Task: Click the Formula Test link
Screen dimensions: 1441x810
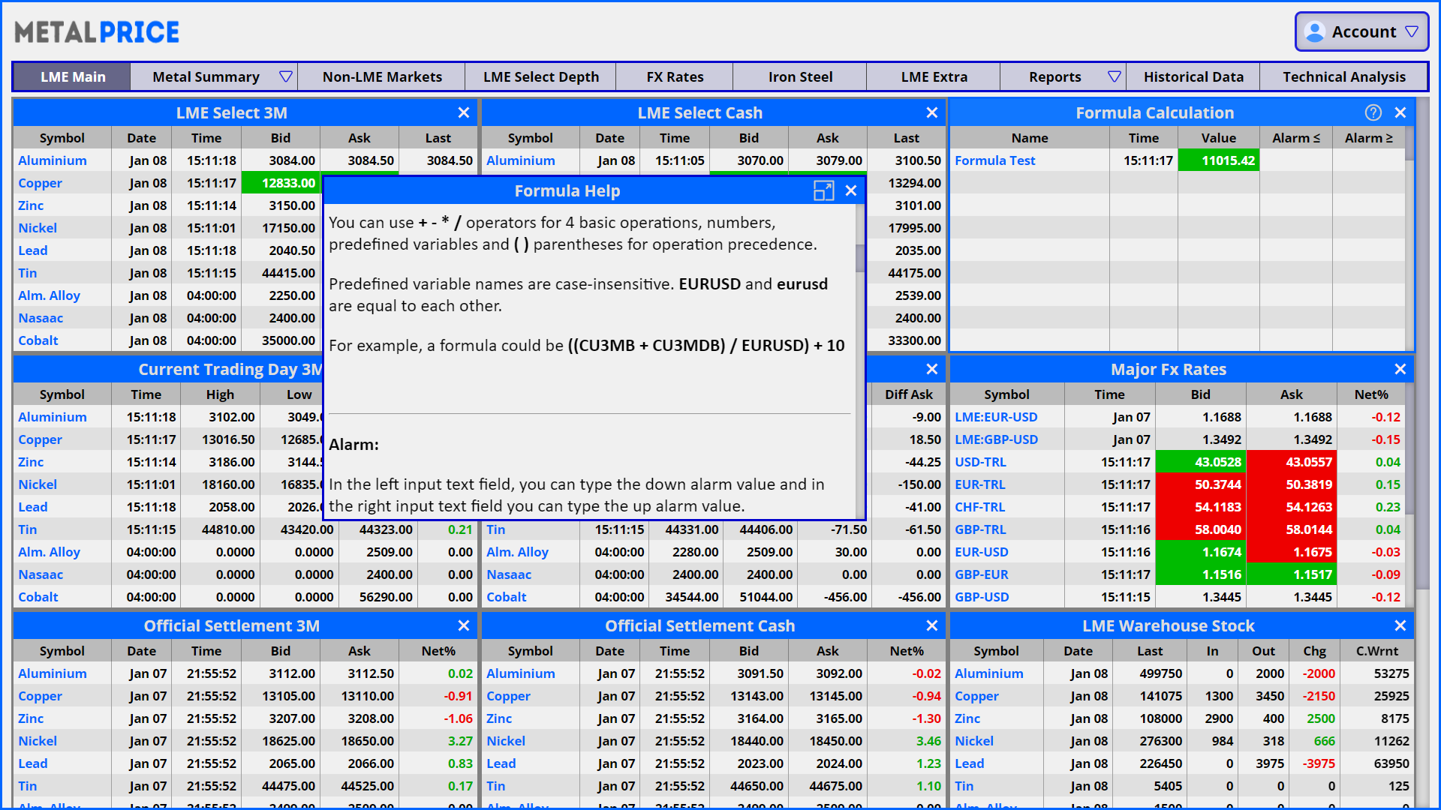Action: (994, 160)
